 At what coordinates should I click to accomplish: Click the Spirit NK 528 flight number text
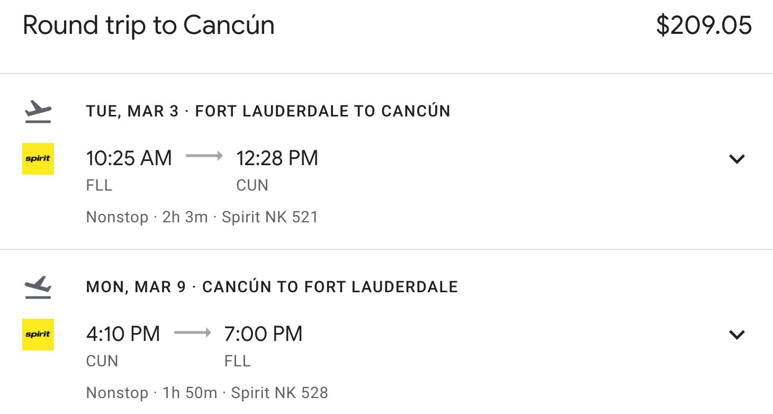pos(280,393)
